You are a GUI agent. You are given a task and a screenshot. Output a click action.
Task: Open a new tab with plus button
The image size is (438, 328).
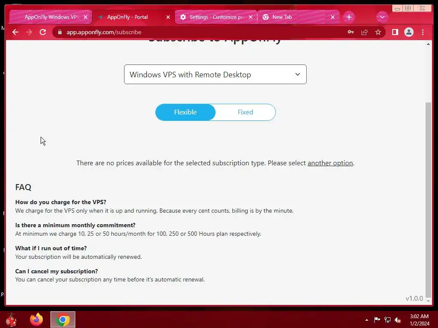point(349,17)
